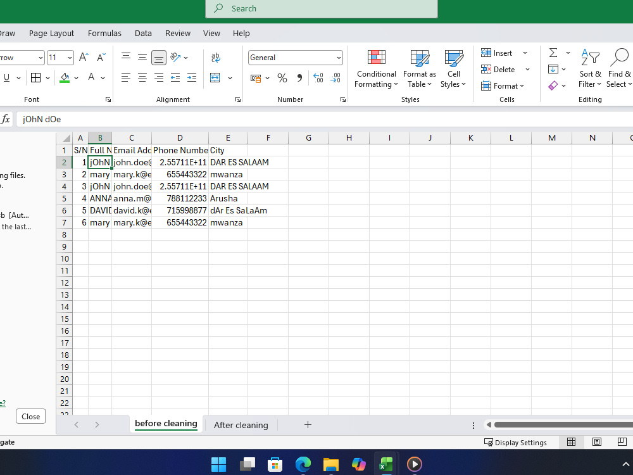The height and width of the screenshot is (475, 633).
Task: Open Data tab
Action: pos(143,33)
